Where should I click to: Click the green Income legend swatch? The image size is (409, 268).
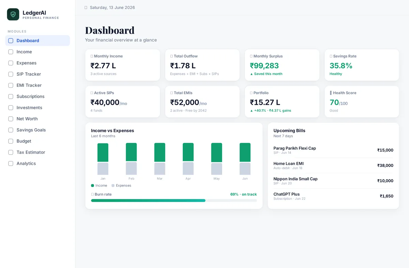point(92,186)
